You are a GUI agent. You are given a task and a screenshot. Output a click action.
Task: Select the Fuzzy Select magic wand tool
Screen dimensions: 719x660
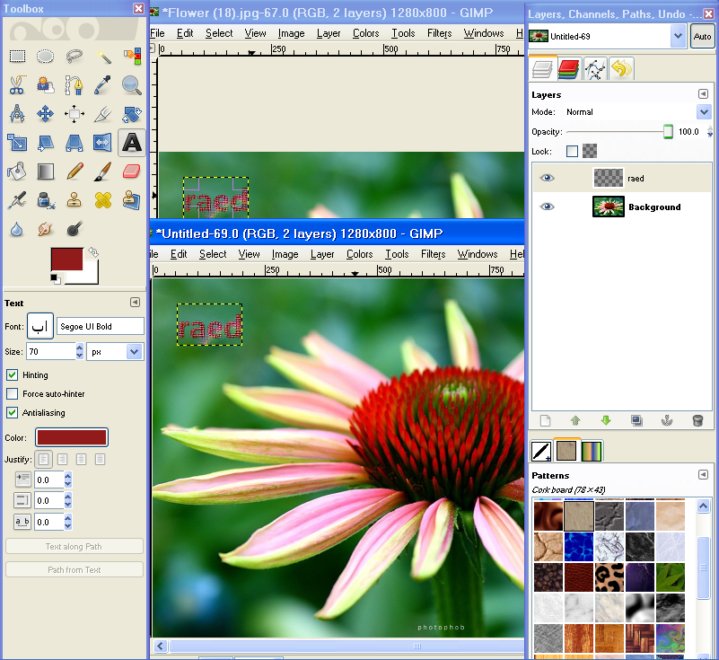coord(104,56)
